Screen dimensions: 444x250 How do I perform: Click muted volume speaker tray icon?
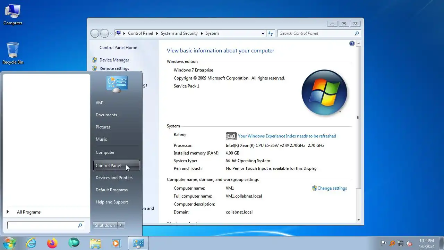coord(409,243)
